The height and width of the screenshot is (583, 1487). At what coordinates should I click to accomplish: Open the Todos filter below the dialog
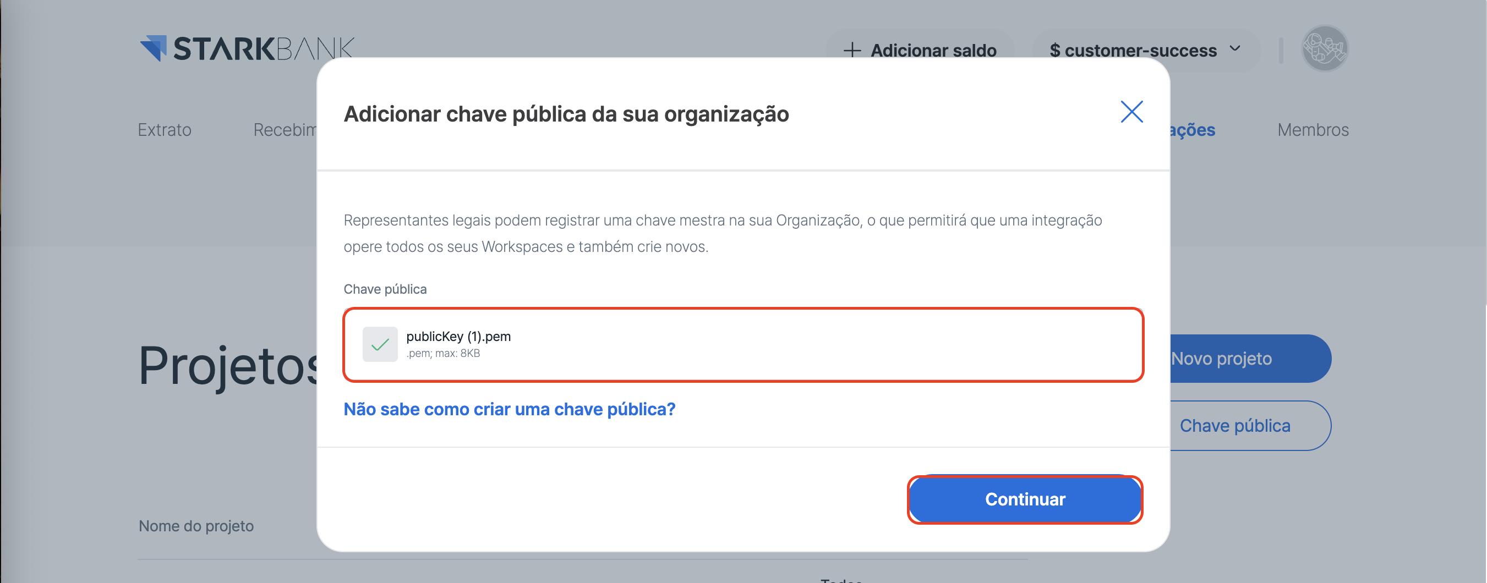coord(840,579)
